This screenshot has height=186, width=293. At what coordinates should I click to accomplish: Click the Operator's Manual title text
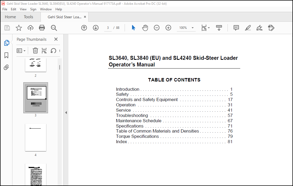[x=132, y=65]
